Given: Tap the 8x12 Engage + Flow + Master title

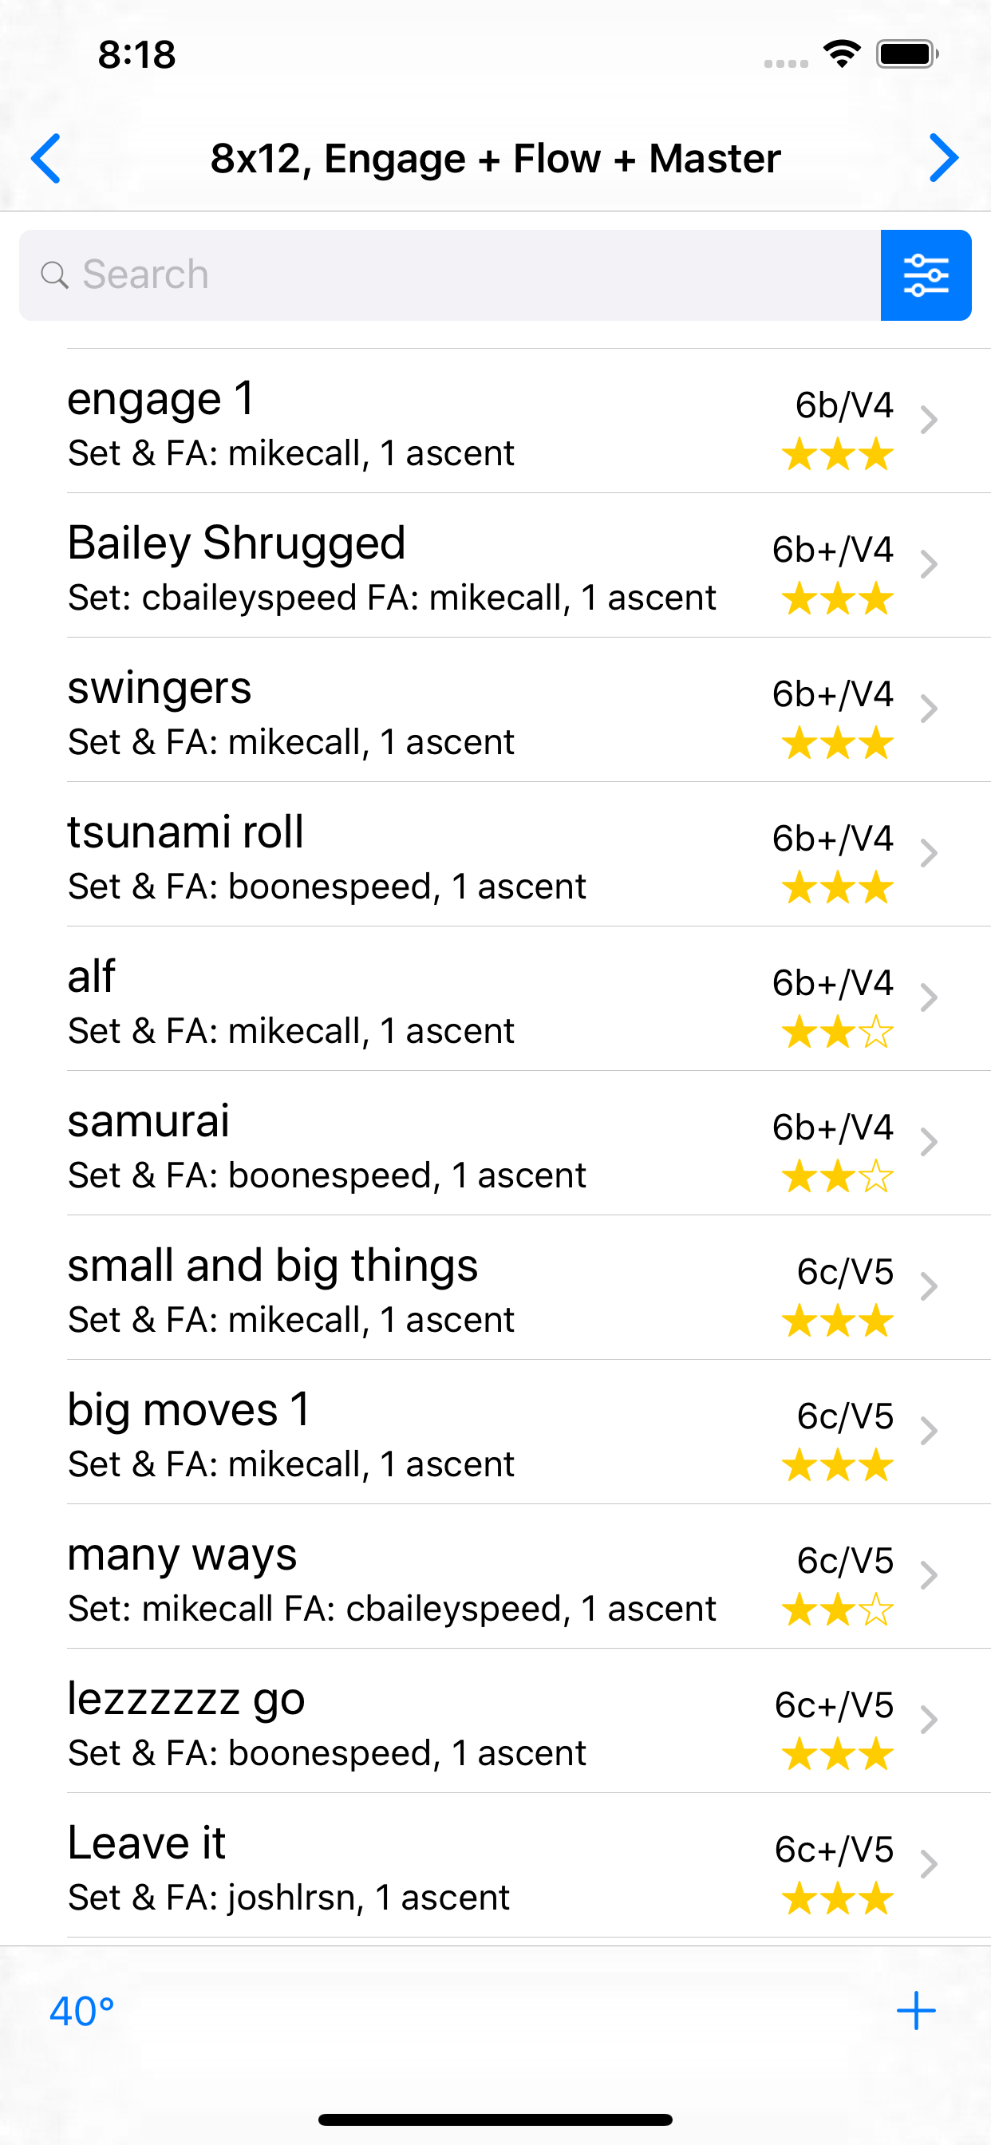Looking at the screenshot, I should (495, 158).
